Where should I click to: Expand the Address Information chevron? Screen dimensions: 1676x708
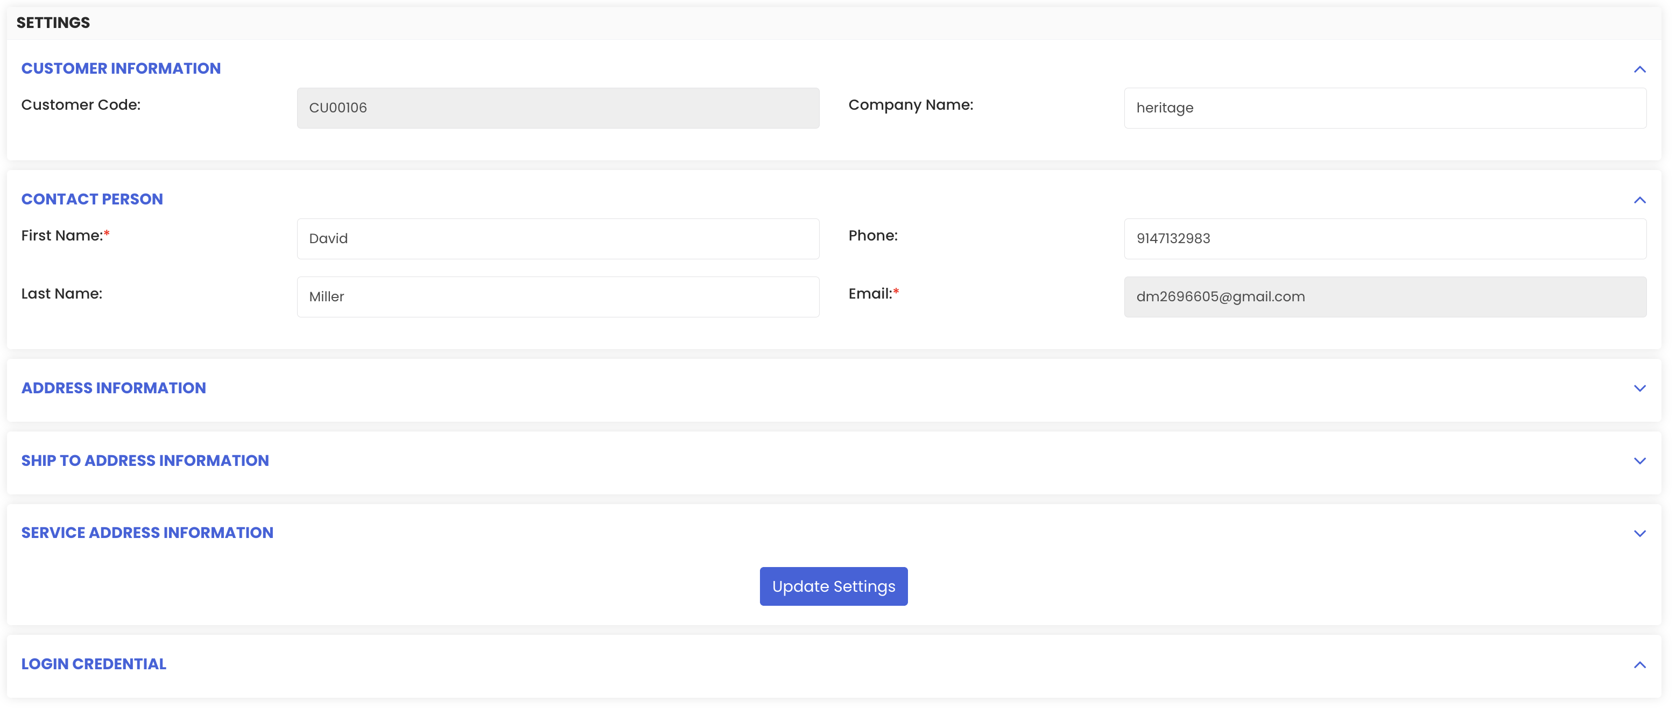tap(1639, 388)
